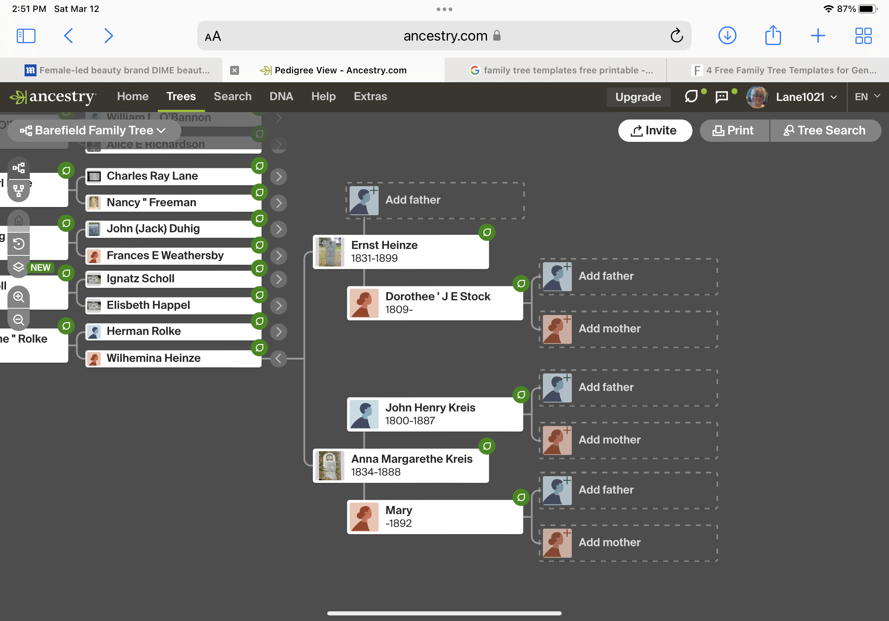889x621 pixels.
Task: Expand the ancestors arrow next to Herman Rolke
Action: point(278,332)
